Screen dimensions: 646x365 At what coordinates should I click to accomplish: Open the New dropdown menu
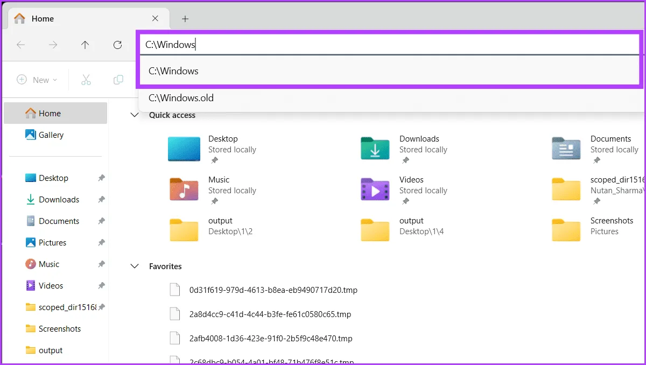37,79
